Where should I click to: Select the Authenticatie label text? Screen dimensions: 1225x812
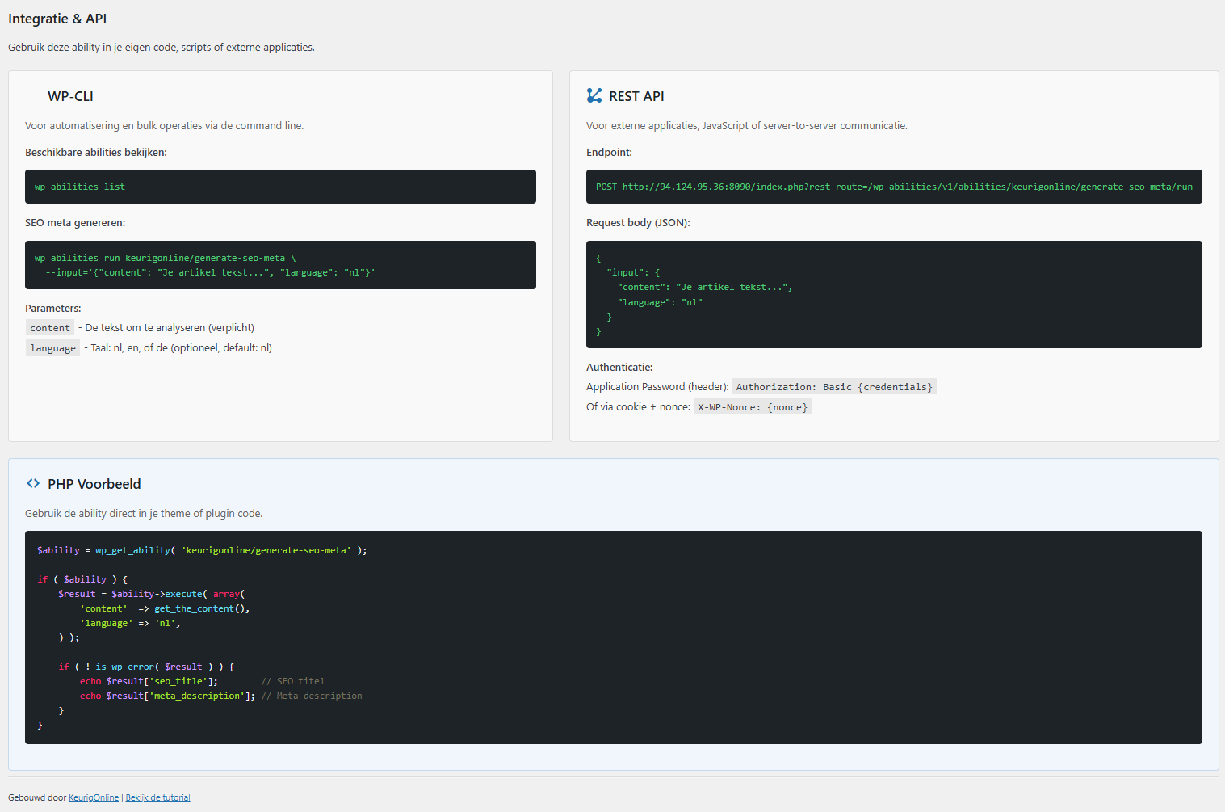coord(619,367)
